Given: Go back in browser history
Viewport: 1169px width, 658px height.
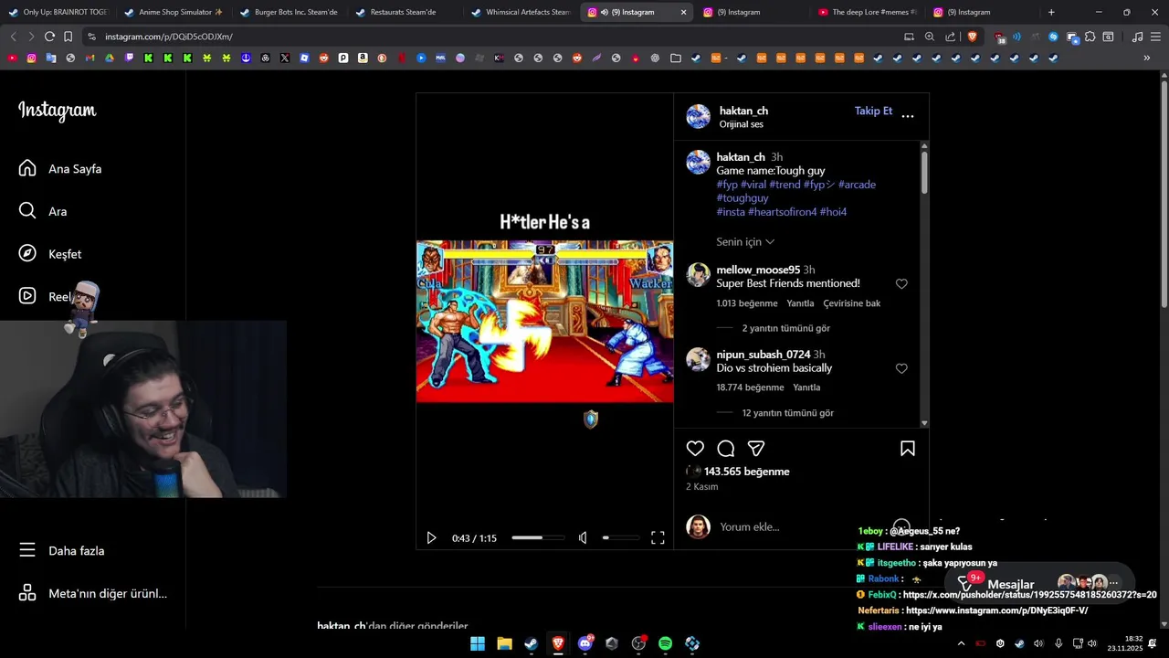Looking at the screenshot, I should pos(13,37).
